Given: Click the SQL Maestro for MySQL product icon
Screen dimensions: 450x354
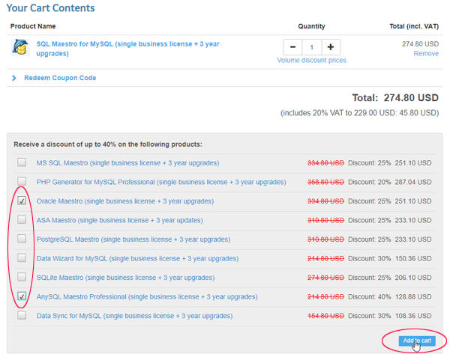Looking at the screenshot, I should [19, 47].
